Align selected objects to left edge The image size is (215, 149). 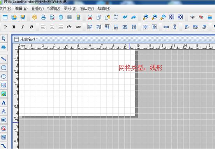point(90,27)
